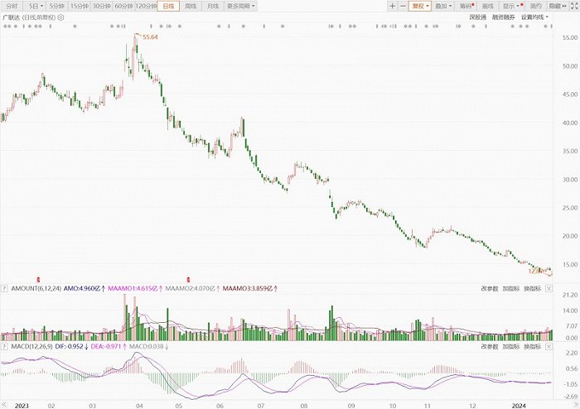Click the DEA:-0.971 value
The height and width of the screenshot is (409, 580).
[106, 347]
